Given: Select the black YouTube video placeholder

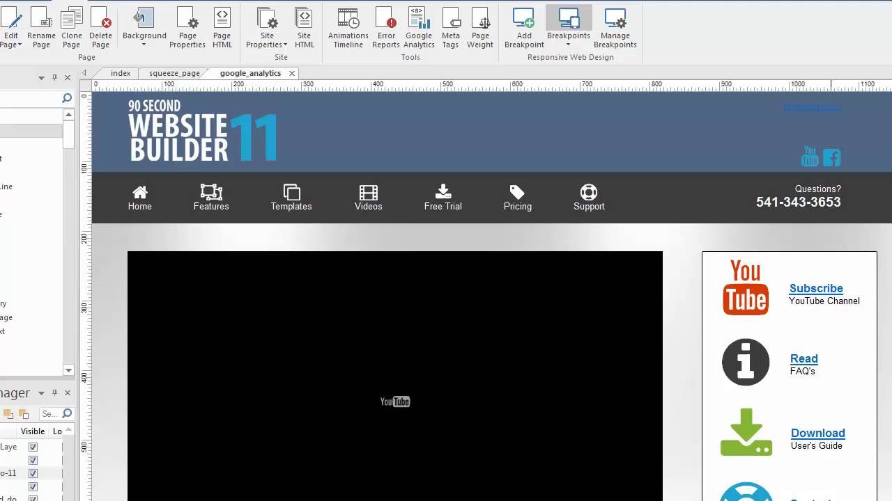Looking at the screenshot, I should click(395, 376).
